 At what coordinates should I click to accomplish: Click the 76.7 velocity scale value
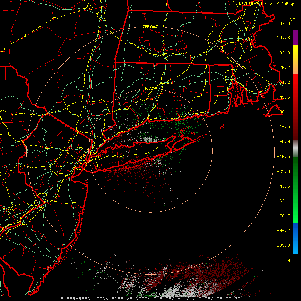click(x=285, y=67)
